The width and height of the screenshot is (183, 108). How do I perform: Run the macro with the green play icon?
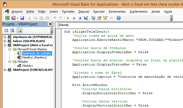(x=68, y=18)
